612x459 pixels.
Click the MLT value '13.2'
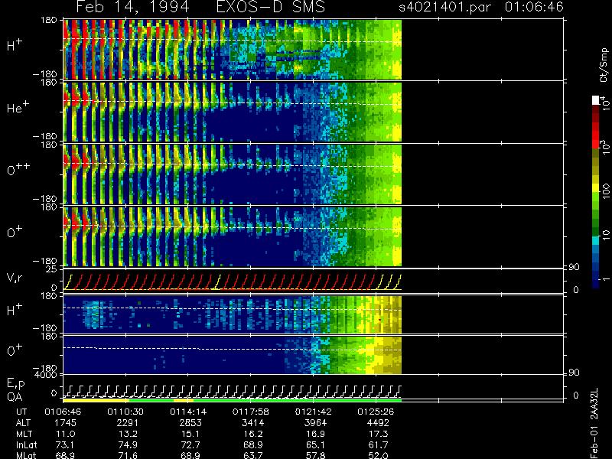129,434
